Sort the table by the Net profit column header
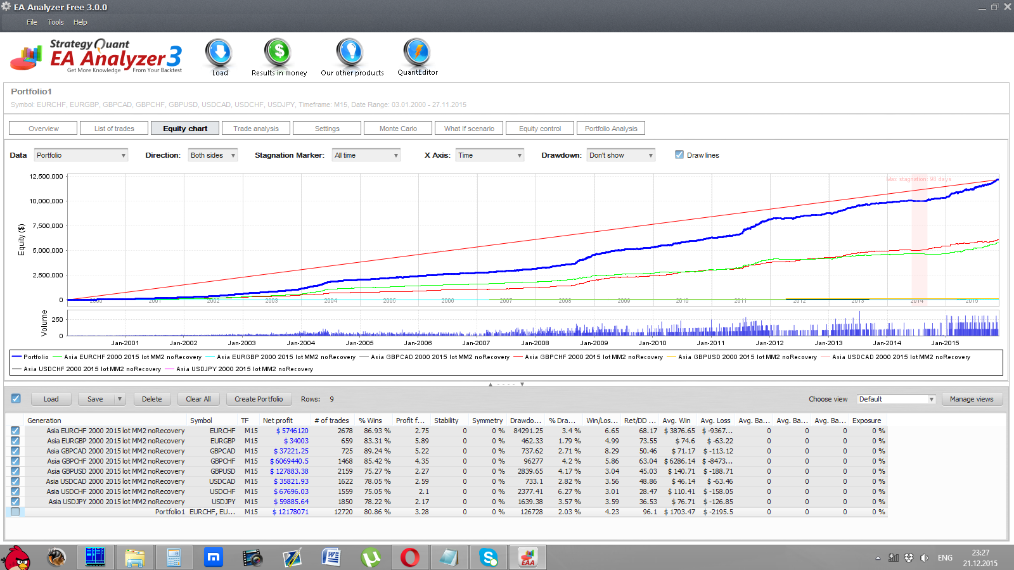 coord(278,421)
